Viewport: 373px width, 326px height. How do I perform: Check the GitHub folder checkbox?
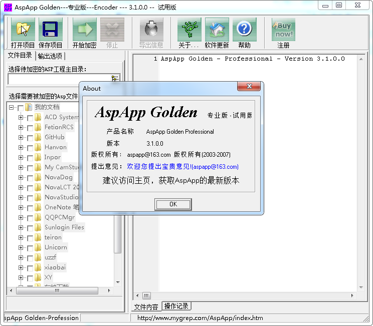click(x=30, y=137)
